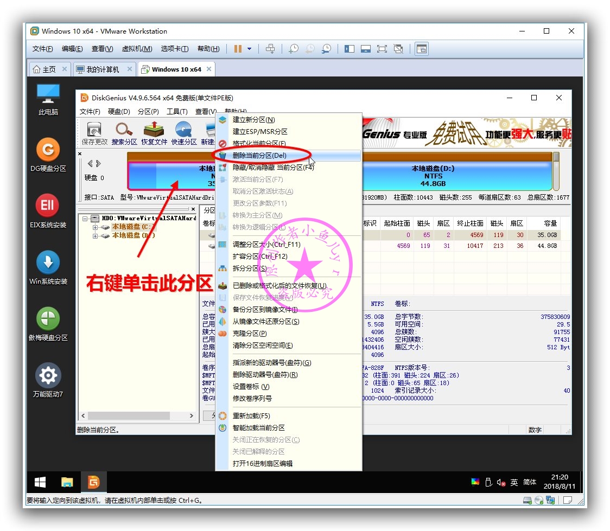This screenshot has width=610, height=531.
Task: Click the DiskGenius icon on the taskbar
Action: click(x=94, y=482)
